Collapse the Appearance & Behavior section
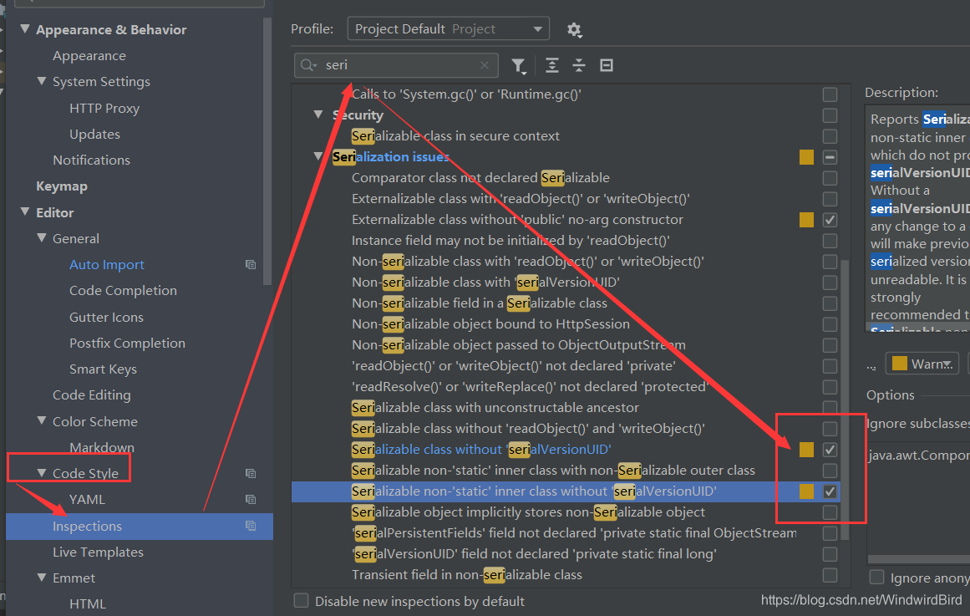The height and width of the screenshot is (616, 970). (25, 28)
